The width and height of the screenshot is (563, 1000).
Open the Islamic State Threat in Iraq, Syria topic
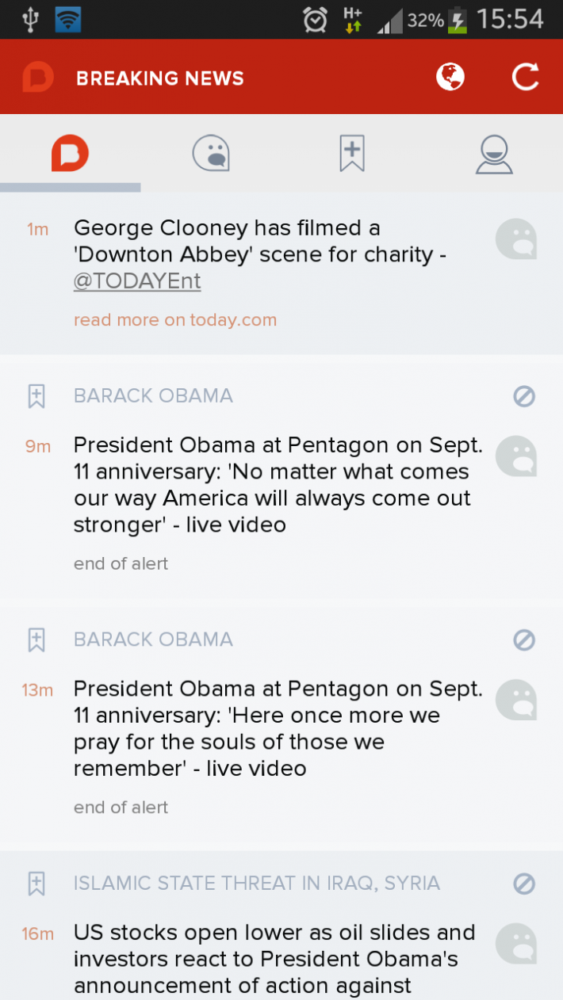pyautogui.click(x=257, y=884)
